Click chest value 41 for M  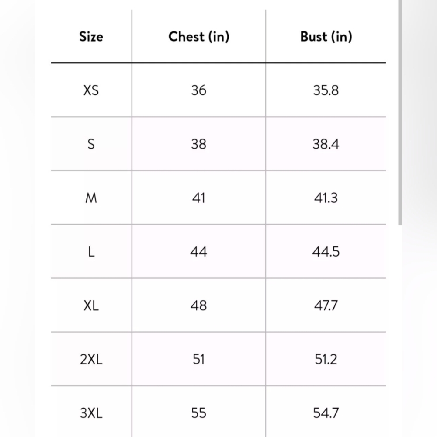(x=199, y=198)
